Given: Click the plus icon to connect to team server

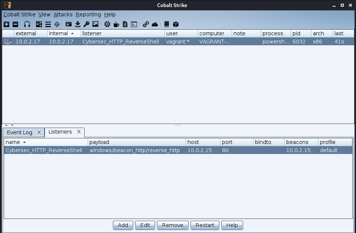Looking at the screenshot, I should point(7,24).
